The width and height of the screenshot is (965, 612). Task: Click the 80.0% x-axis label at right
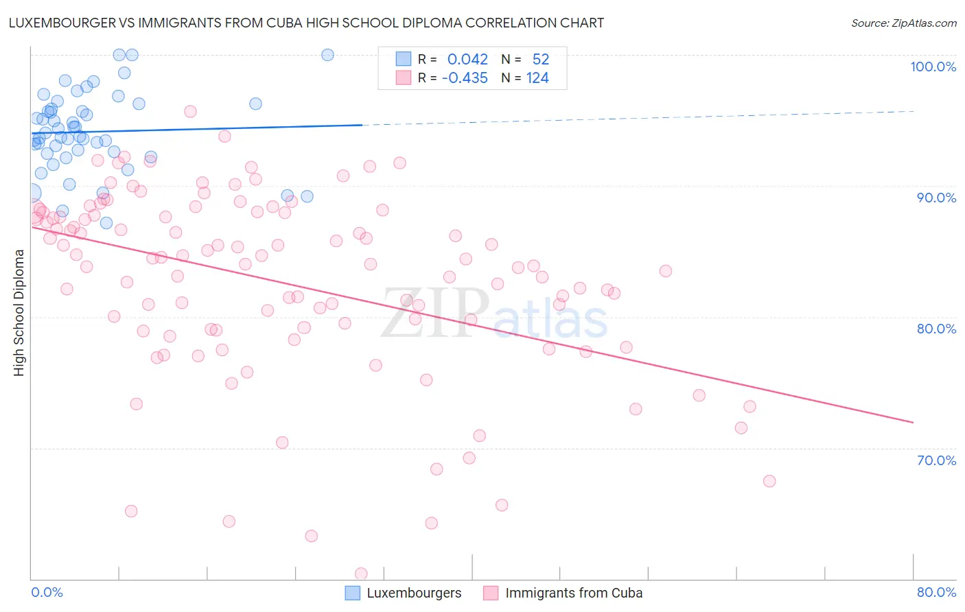[x=936, y=592]
